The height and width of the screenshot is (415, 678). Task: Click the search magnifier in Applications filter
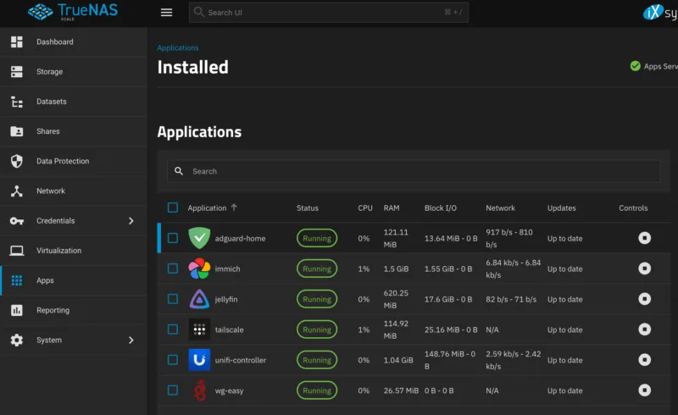pyautogui.click(x=179, y=171)
